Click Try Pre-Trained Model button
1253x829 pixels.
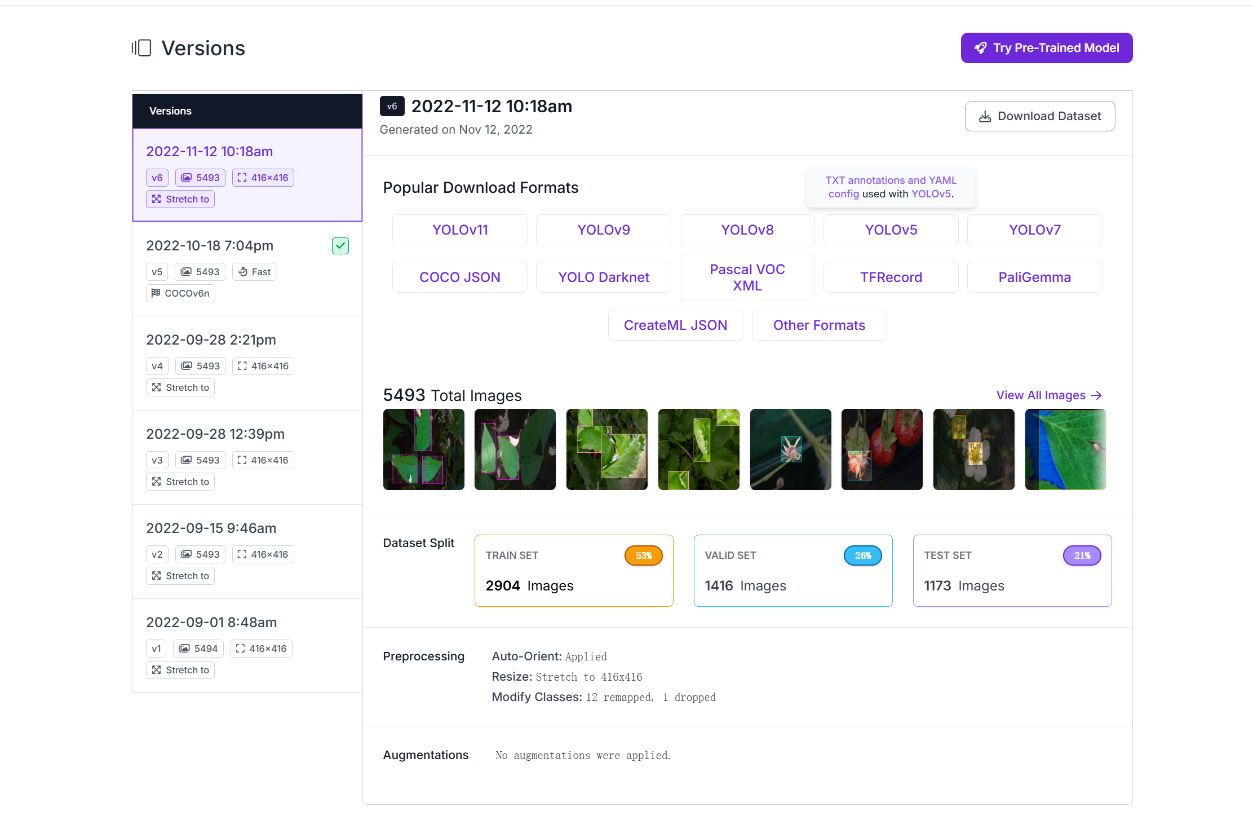point(1047,48)
